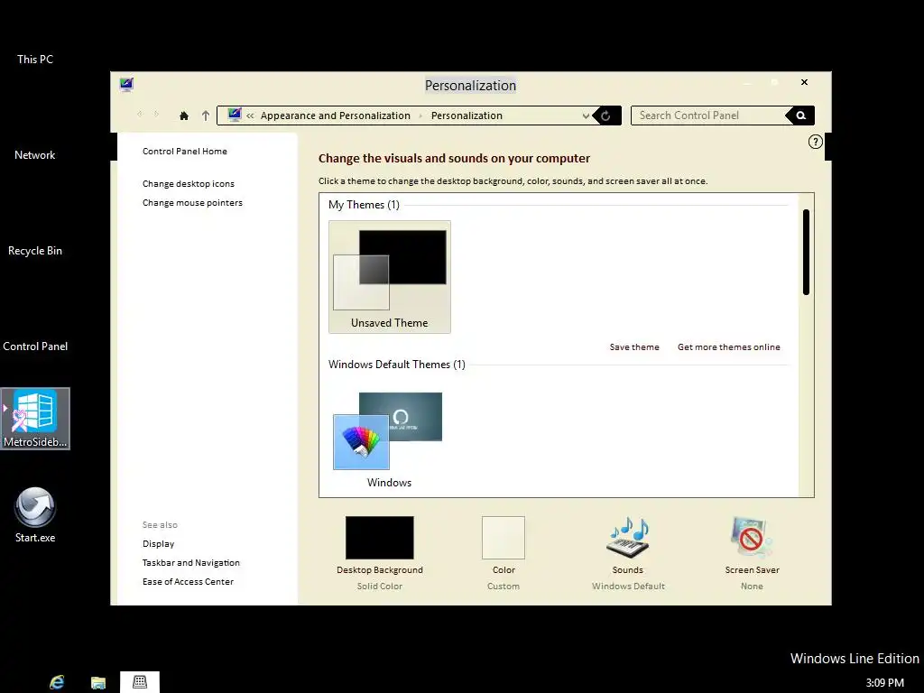Select the Unsaved Theme thumbnail
Image resolution: width=924 pixels, height=693 pixels.
[390, 277]
